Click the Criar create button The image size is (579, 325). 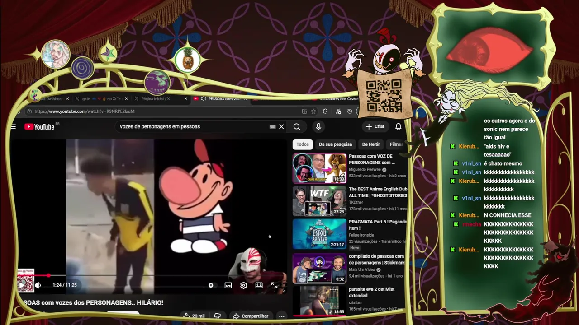(x=375, y=126)
